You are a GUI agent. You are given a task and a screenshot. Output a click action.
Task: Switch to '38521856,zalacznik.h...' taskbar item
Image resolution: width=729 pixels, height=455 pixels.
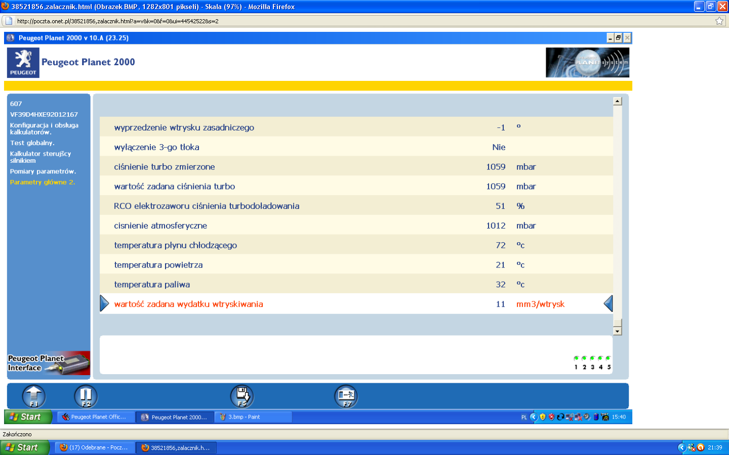[x=176, y=447]
